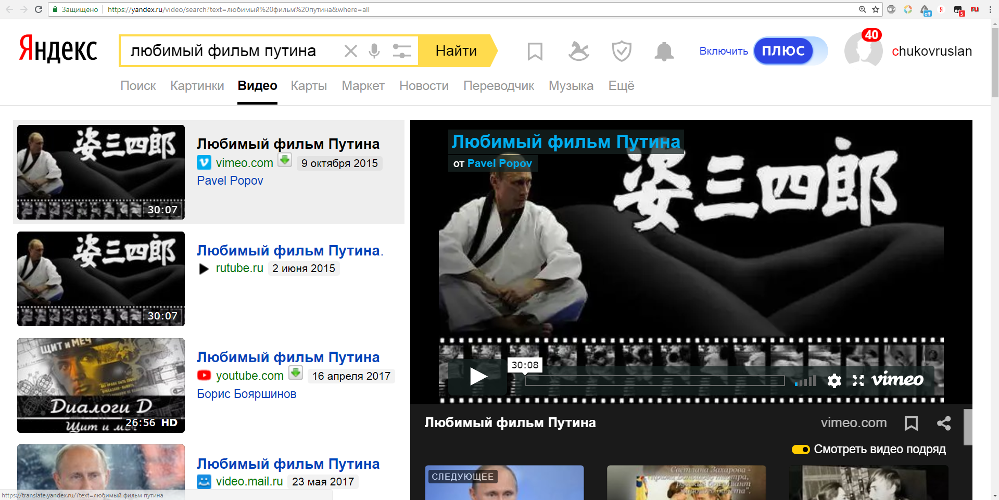Screen dimensions: 999x500
Task: Toggle the Плюс subscription switch
Action: point(790,51)
